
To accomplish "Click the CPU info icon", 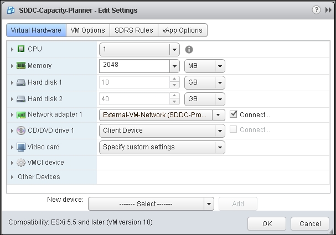I will [189, 49].
